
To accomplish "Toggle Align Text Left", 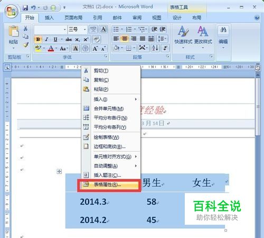I will (x=116, y=39).
